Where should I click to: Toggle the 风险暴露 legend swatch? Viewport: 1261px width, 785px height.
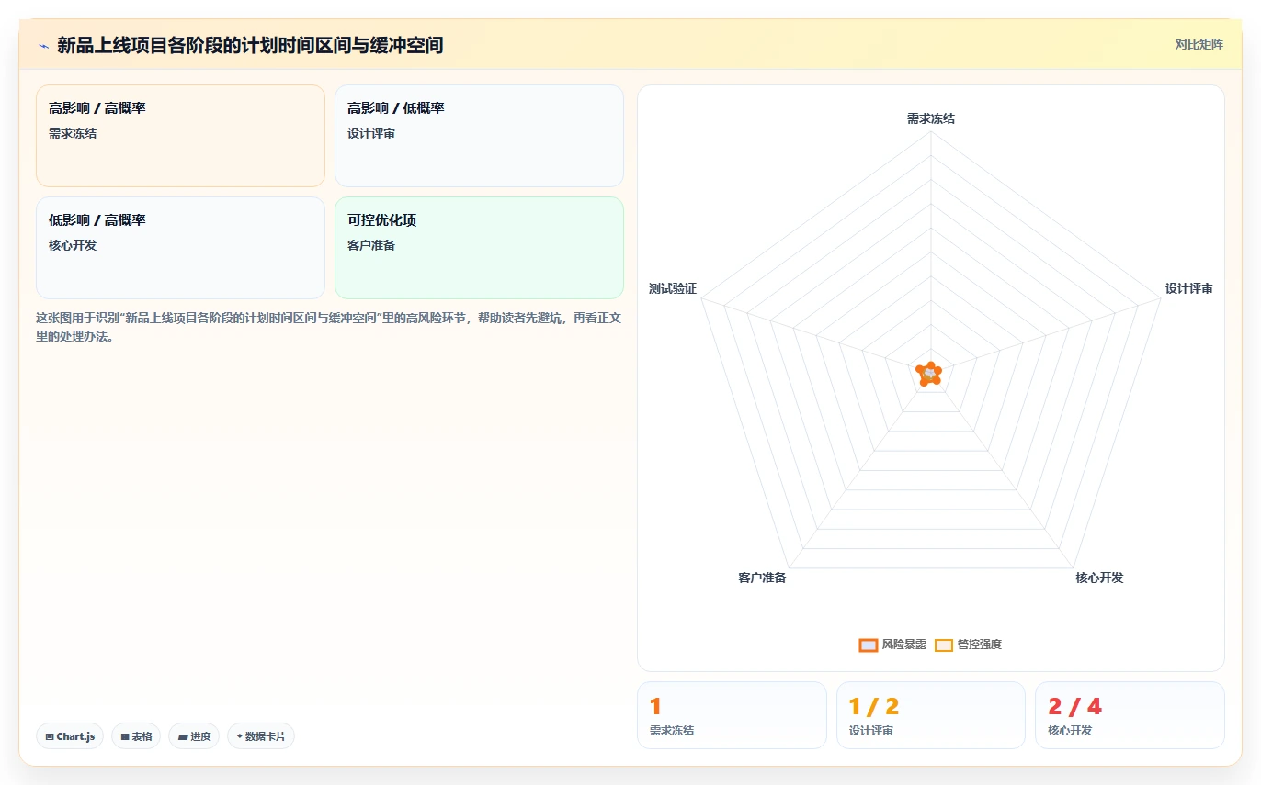[869, 645]
